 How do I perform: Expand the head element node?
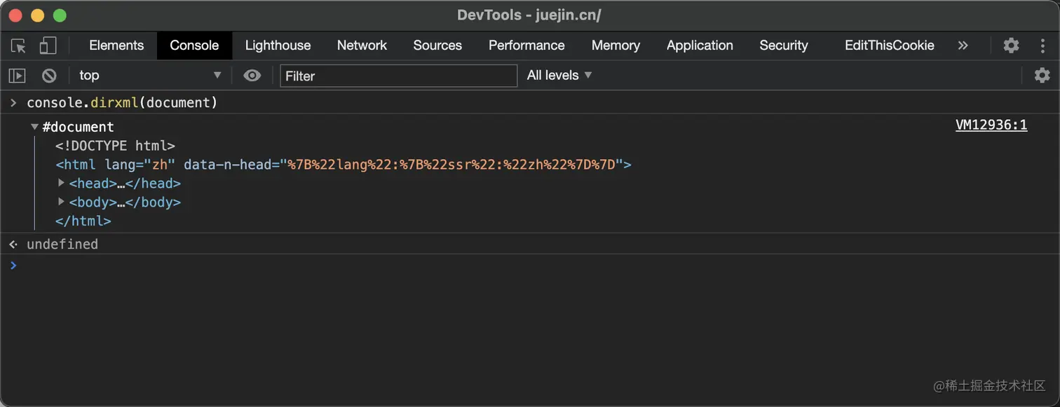[62, 183]
